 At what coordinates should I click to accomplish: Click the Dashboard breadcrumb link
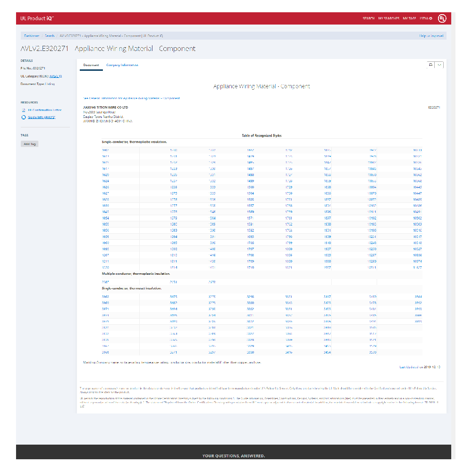(32, 36)
